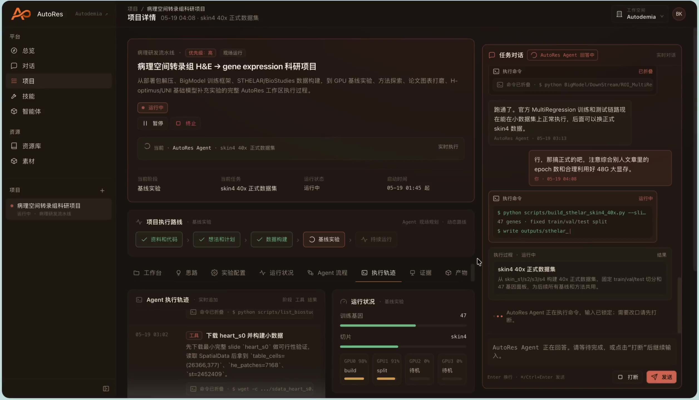
Task: Open 对话 chat section
Action: point(58,66)
